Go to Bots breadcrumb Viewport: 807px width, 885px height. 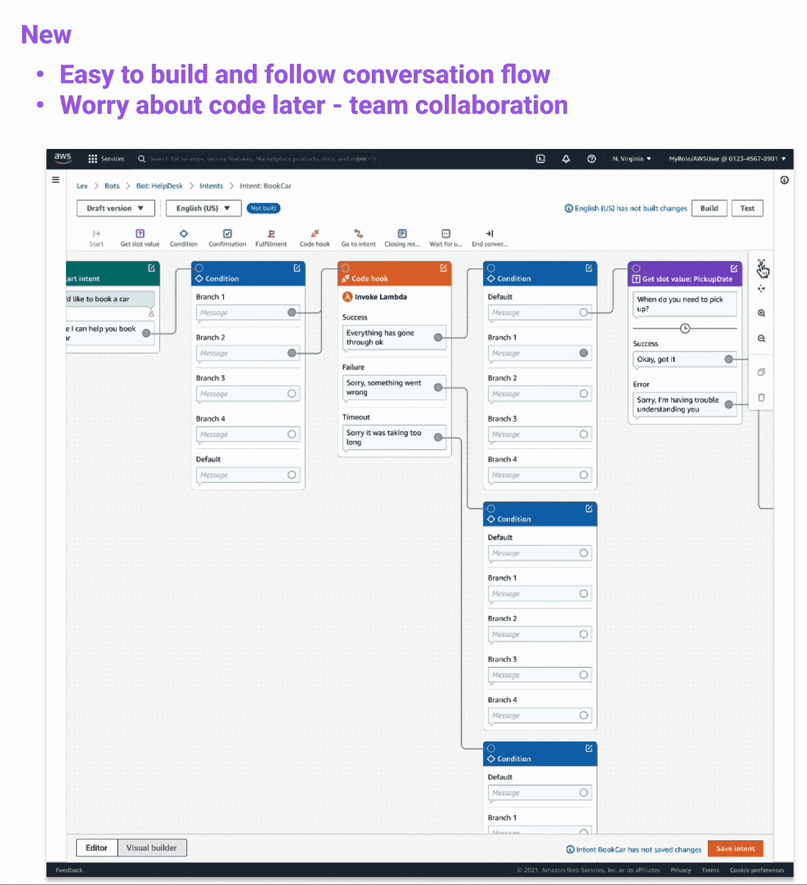pyautogui.click(x=112, y=186)
